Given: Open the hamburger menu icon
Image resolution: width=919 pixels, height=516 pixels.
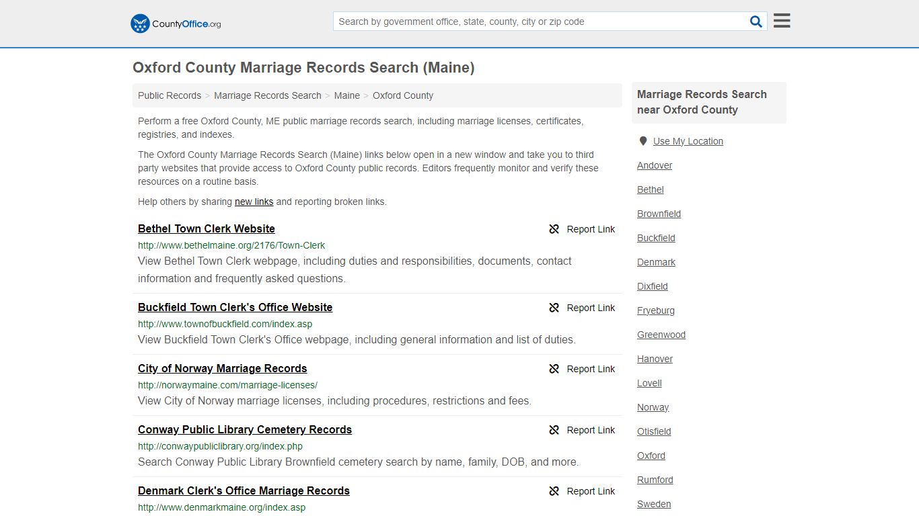Looking at the screenshot, I should click(x=782, y=21).
